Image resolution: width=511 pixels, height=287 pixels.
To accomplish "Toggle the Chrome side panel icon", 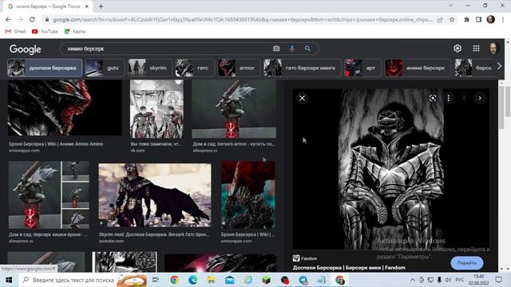I will [x=478, y=19].
